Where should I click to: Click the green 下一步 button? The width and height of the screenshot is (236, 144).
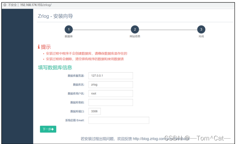click(x=48, y=129)
